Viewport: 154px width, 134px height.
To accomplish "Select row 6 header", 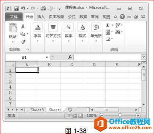I will (x=10, y=98).
